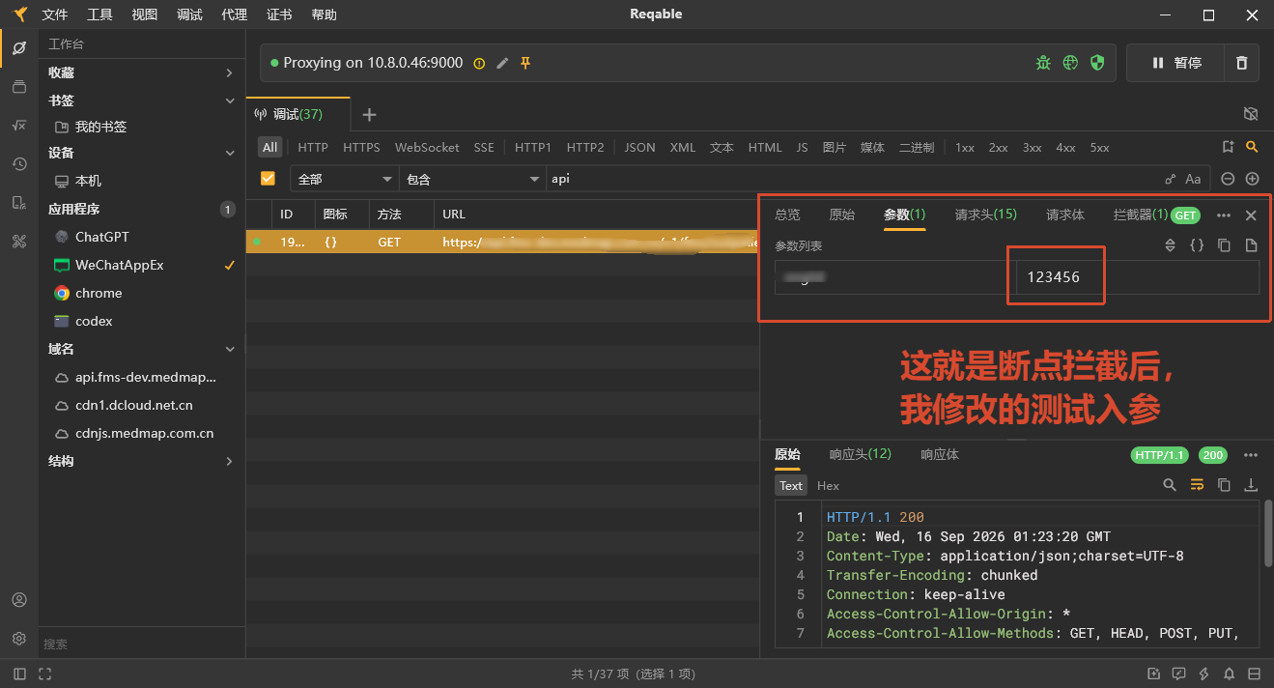Image resolution: width=1274 pixels, height=688 pixels.
Task: Remove filter row with minus circle icon
Action: point(1228,179)
